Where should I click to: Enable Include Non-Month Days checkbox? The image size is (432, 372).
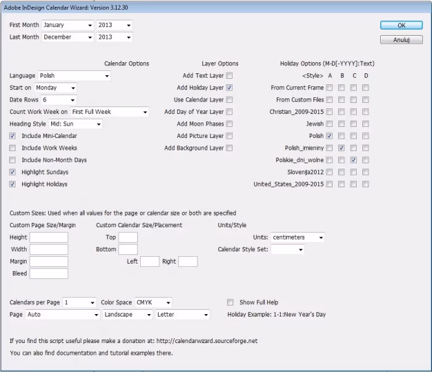pyautogui.click(x=12, y=160)
